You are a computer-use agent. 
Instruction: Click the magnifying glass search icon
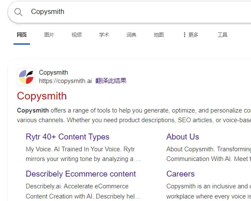pyautogui.click(x=19, y=12)
